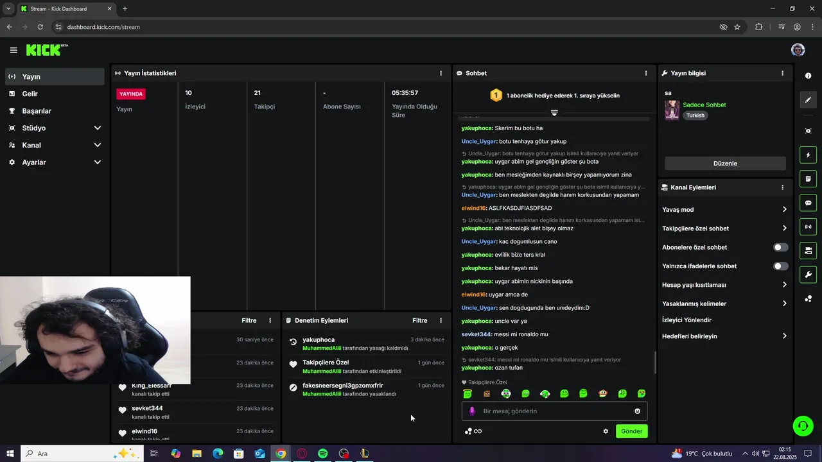Click the Kick logo
The width and height of the screenshot is (822, 462).
pos(47,49)
